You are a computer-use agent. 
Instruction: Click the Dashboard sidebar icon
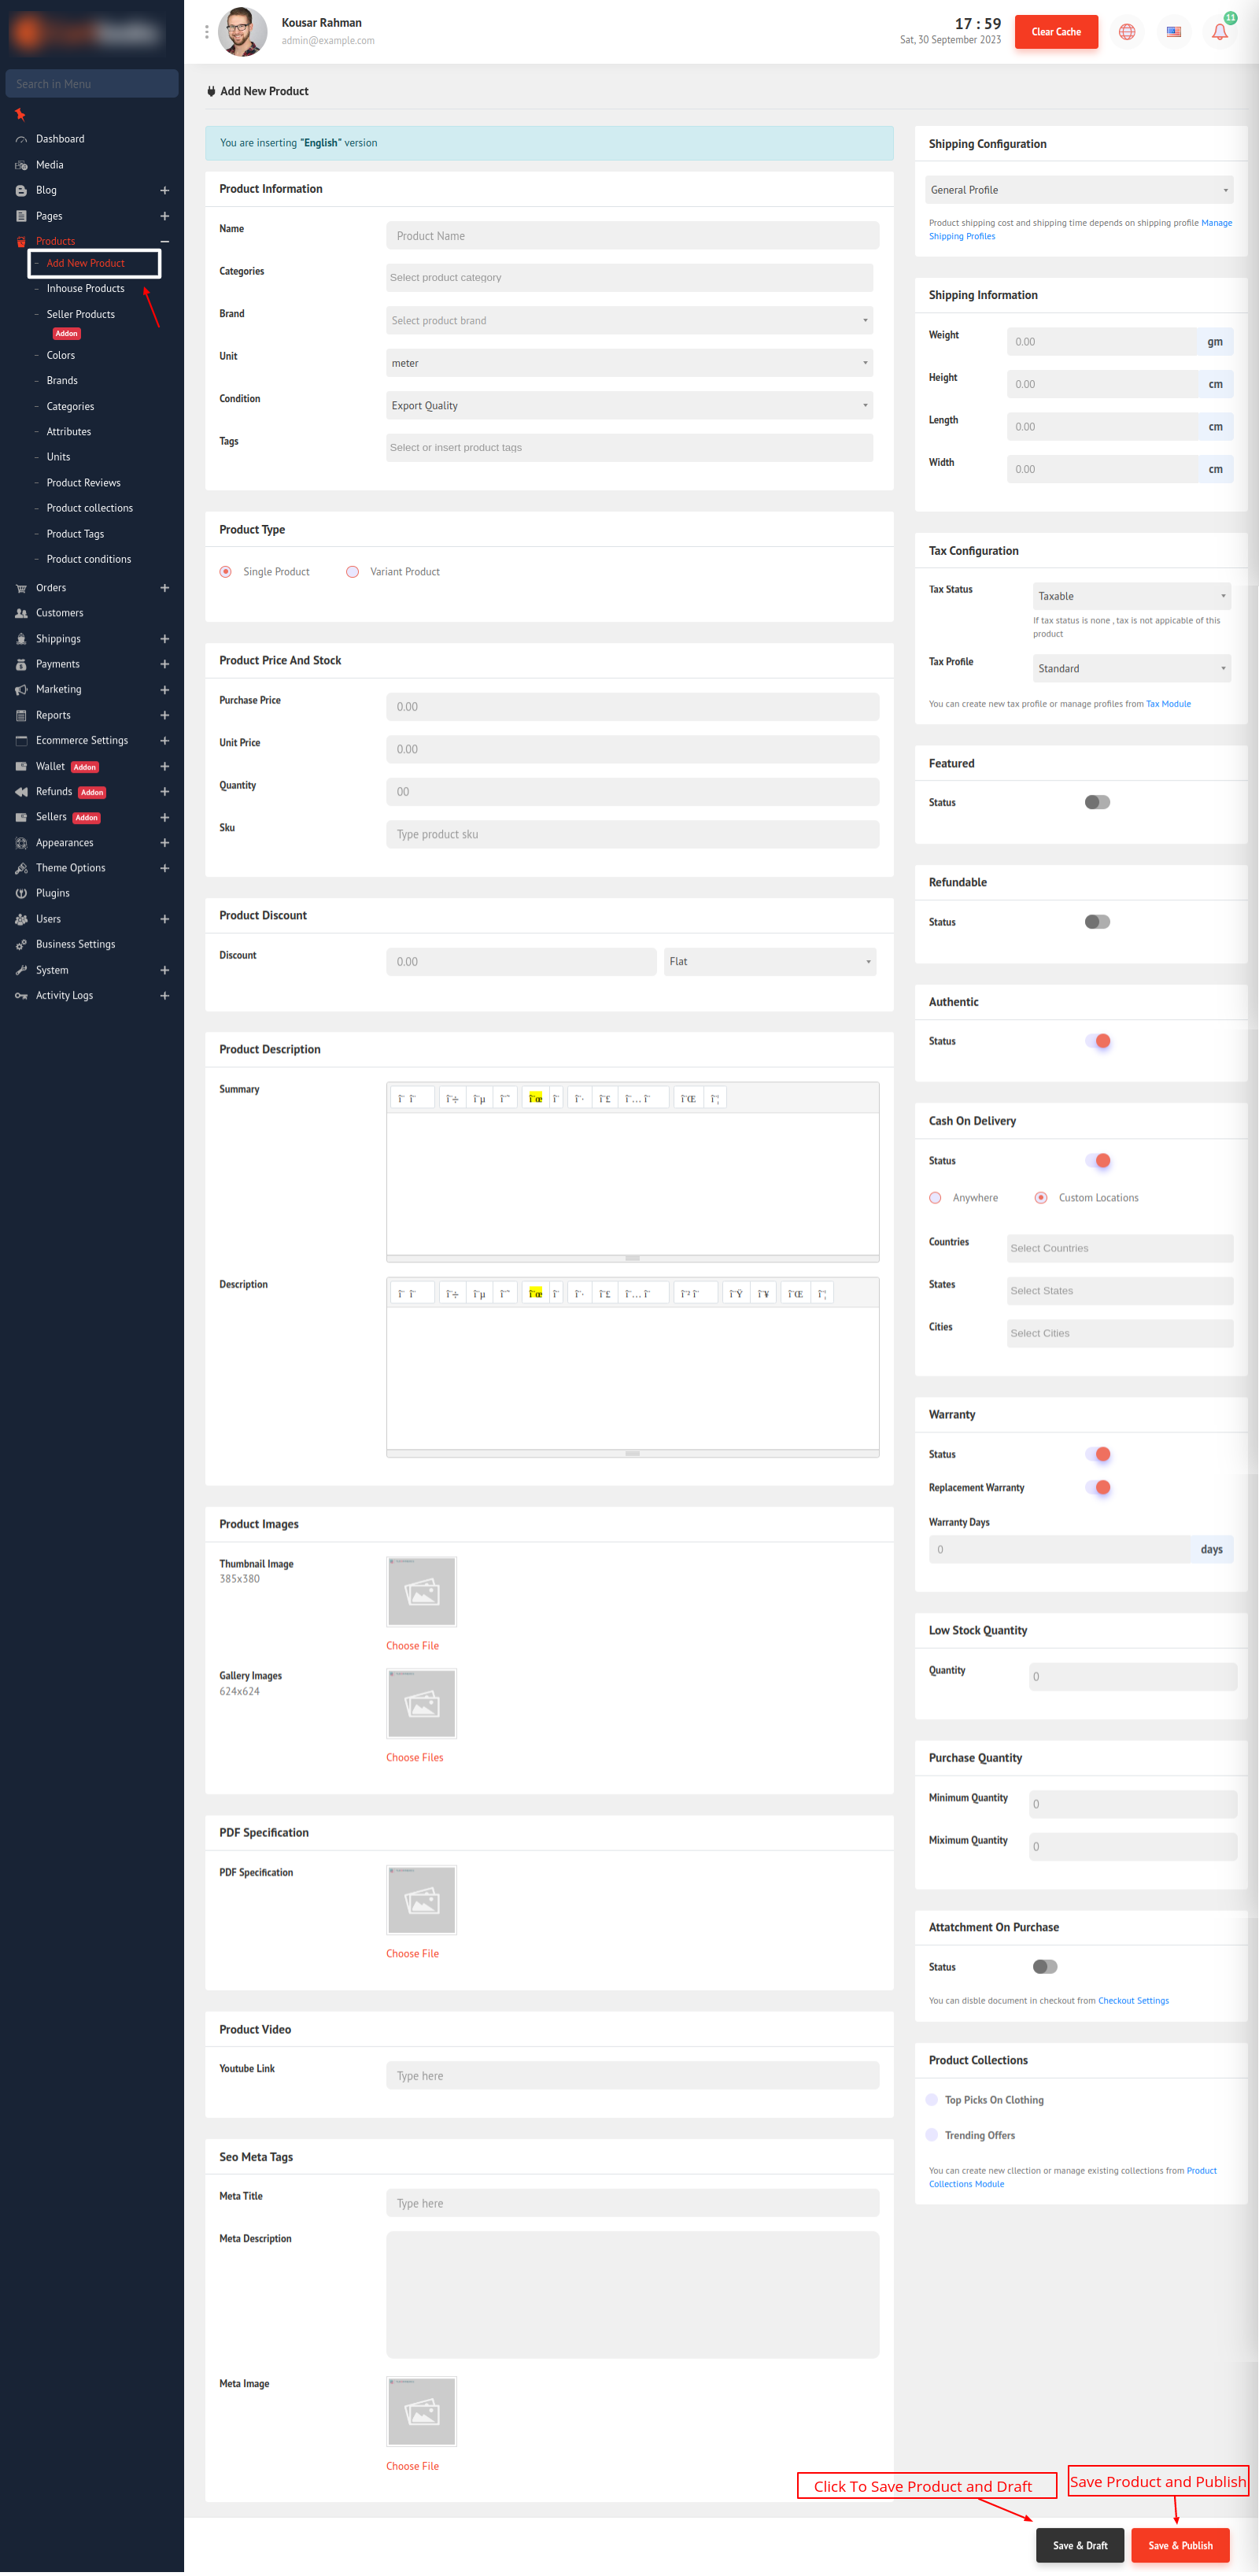click(x=21, y=139)
